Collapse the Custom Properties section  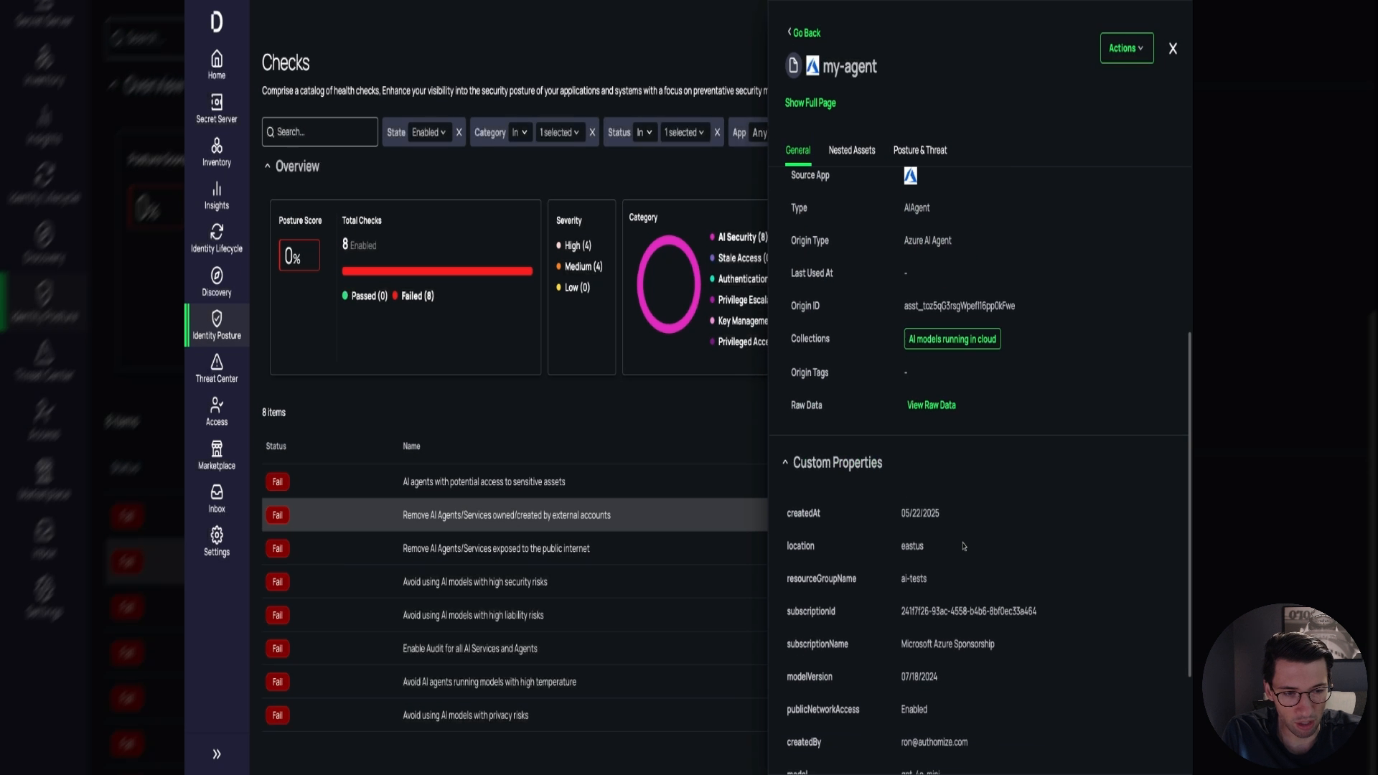pos(785,463)
